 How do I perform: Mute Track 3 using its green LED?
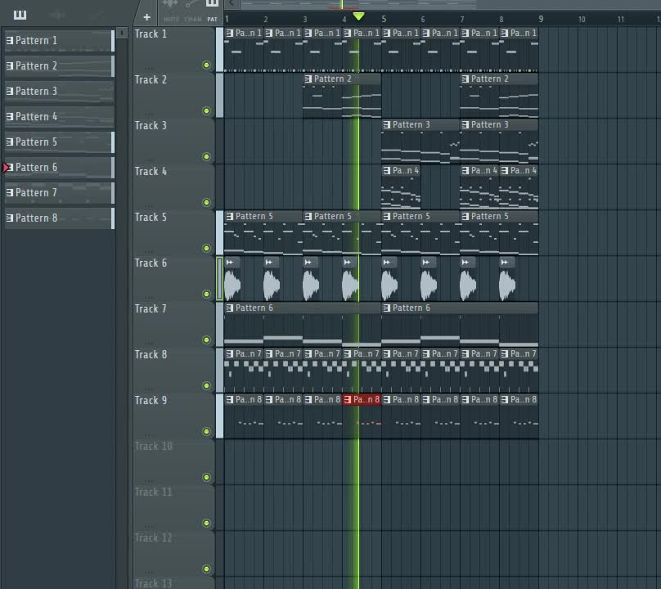206,157
